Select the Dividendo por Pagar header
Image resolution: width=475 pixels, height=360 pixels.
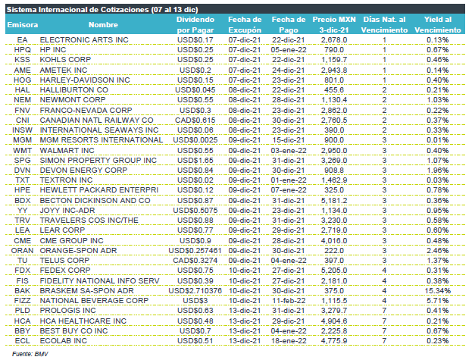pyautogui.click(x=195, y=25)
